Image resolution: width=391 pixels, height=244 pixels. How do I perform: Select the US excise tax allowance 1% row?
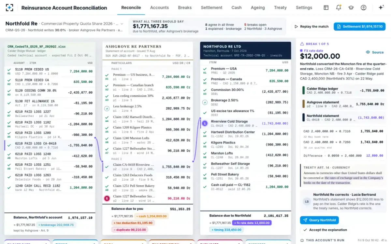[x=245, y=113]
